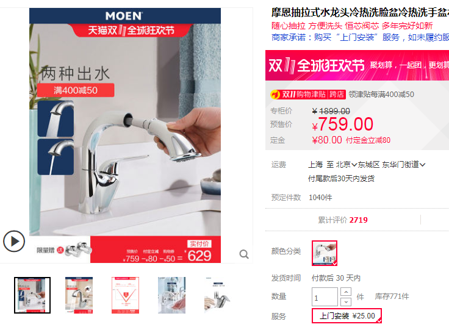Click the 双11全球狂欢节 banner

coord(357,65)
